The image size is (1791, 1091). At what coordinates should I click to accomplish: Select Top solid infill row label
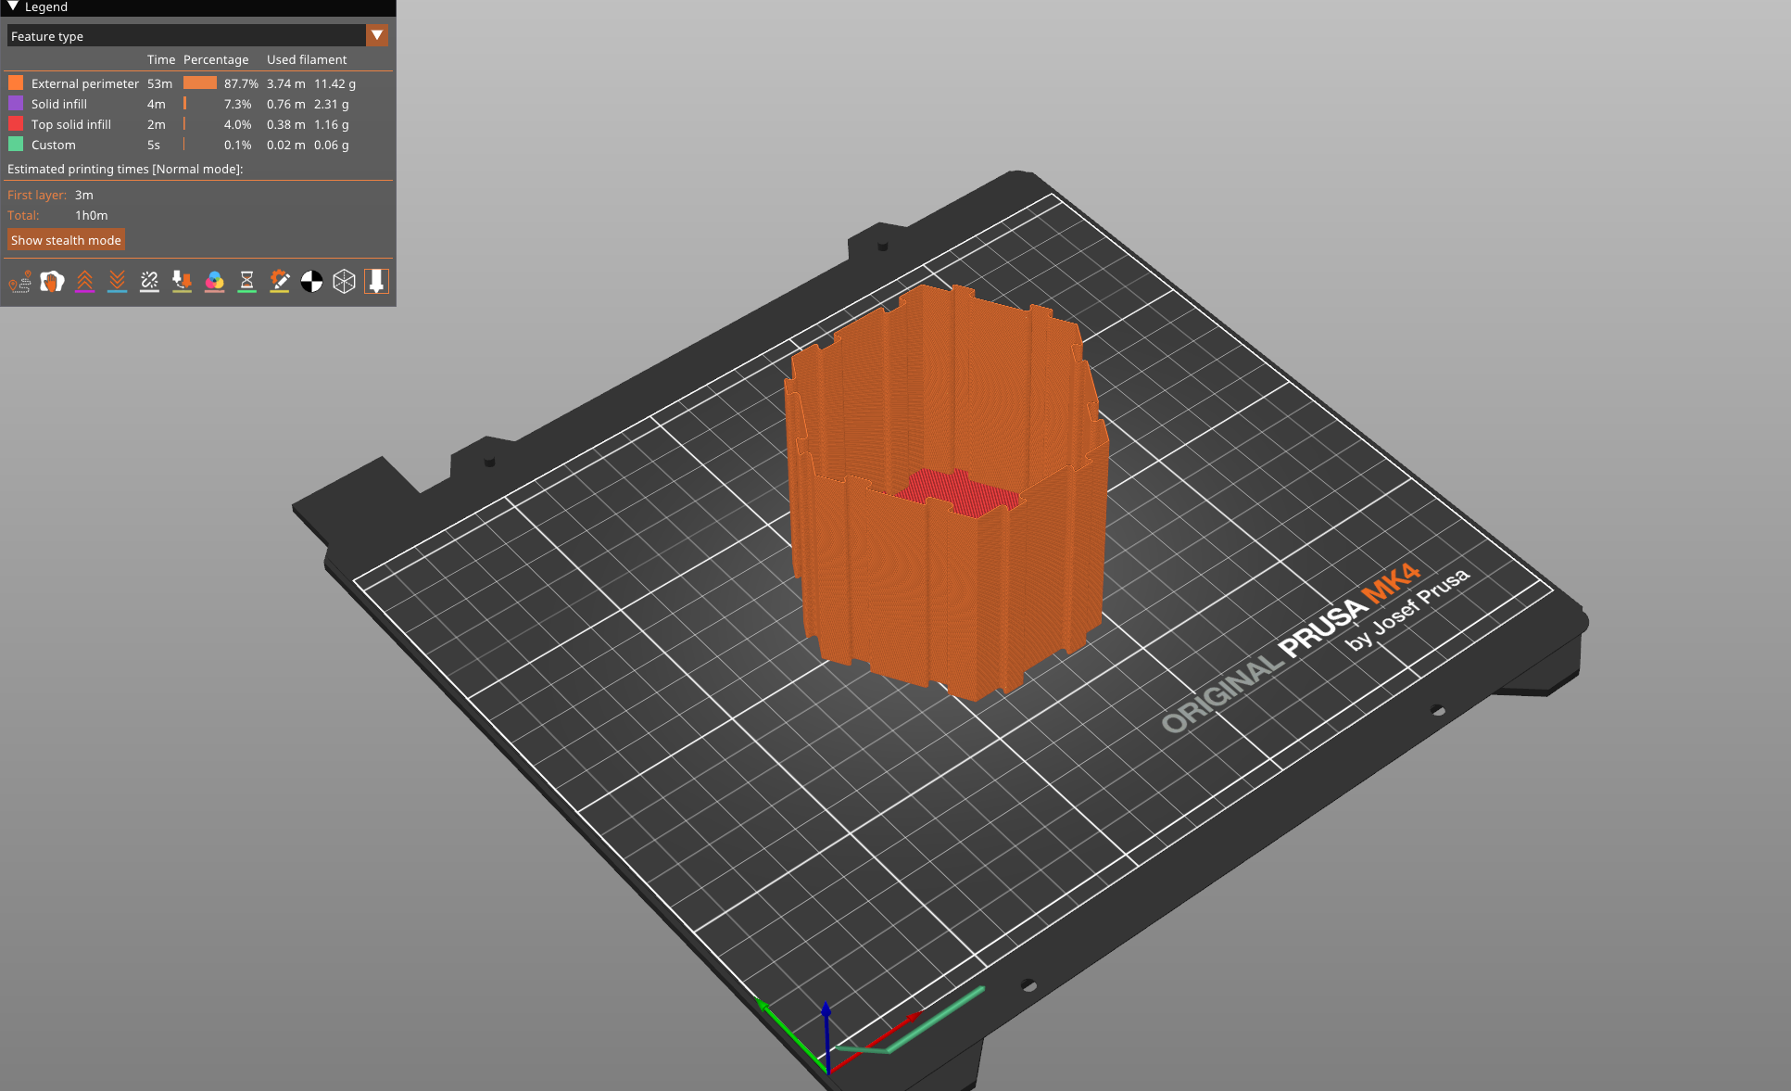tap(70, 124)
